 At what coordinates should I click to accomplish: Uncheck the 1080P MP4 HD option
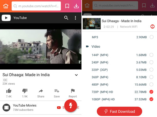(x=151, y=99)
